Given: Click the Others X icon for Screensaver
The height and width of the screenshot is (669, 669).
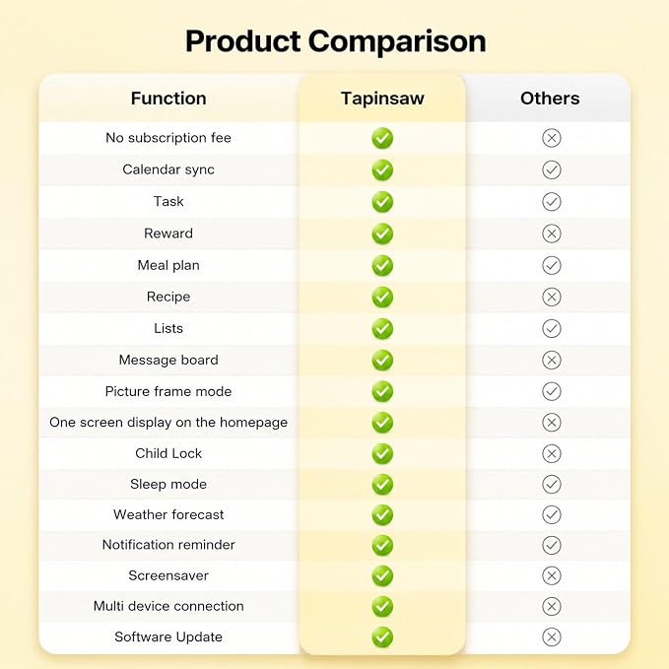Looking at the screenshot, I should (x=551, y=575).
